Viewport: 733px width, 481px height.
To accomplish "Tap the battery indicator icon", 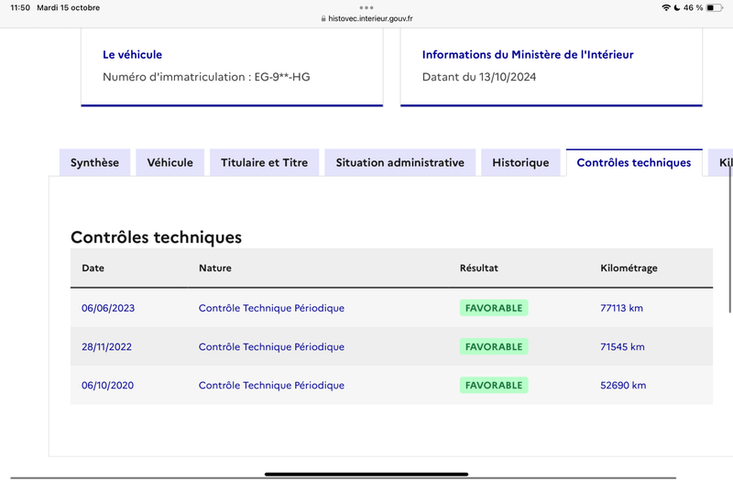I will click(715, 7).
